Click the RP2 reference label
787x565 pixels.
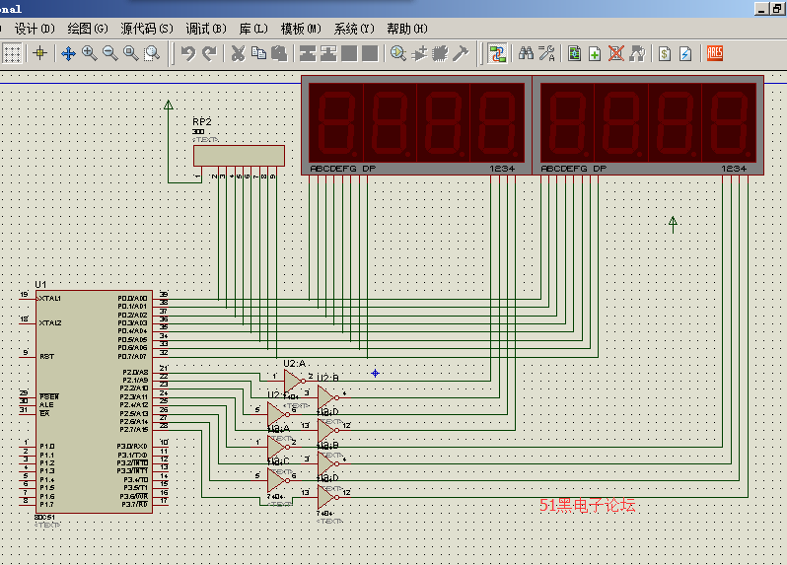[x=202, y=121]
